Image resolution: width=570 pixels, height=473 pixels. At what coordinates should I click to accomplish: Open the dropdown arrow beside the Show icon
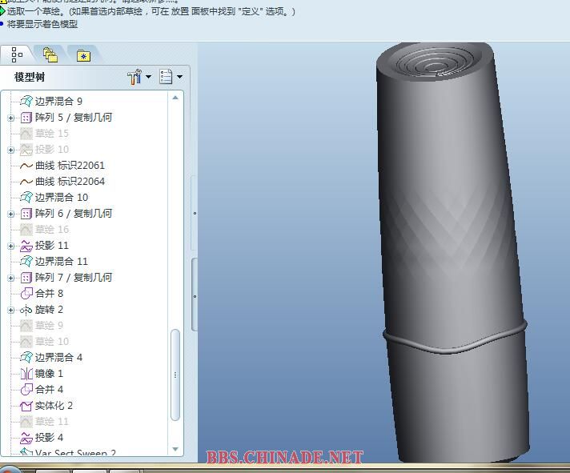pos(179,77)
